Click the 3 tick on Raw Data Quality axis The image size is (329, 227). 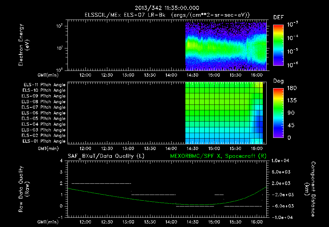point(61,172)
